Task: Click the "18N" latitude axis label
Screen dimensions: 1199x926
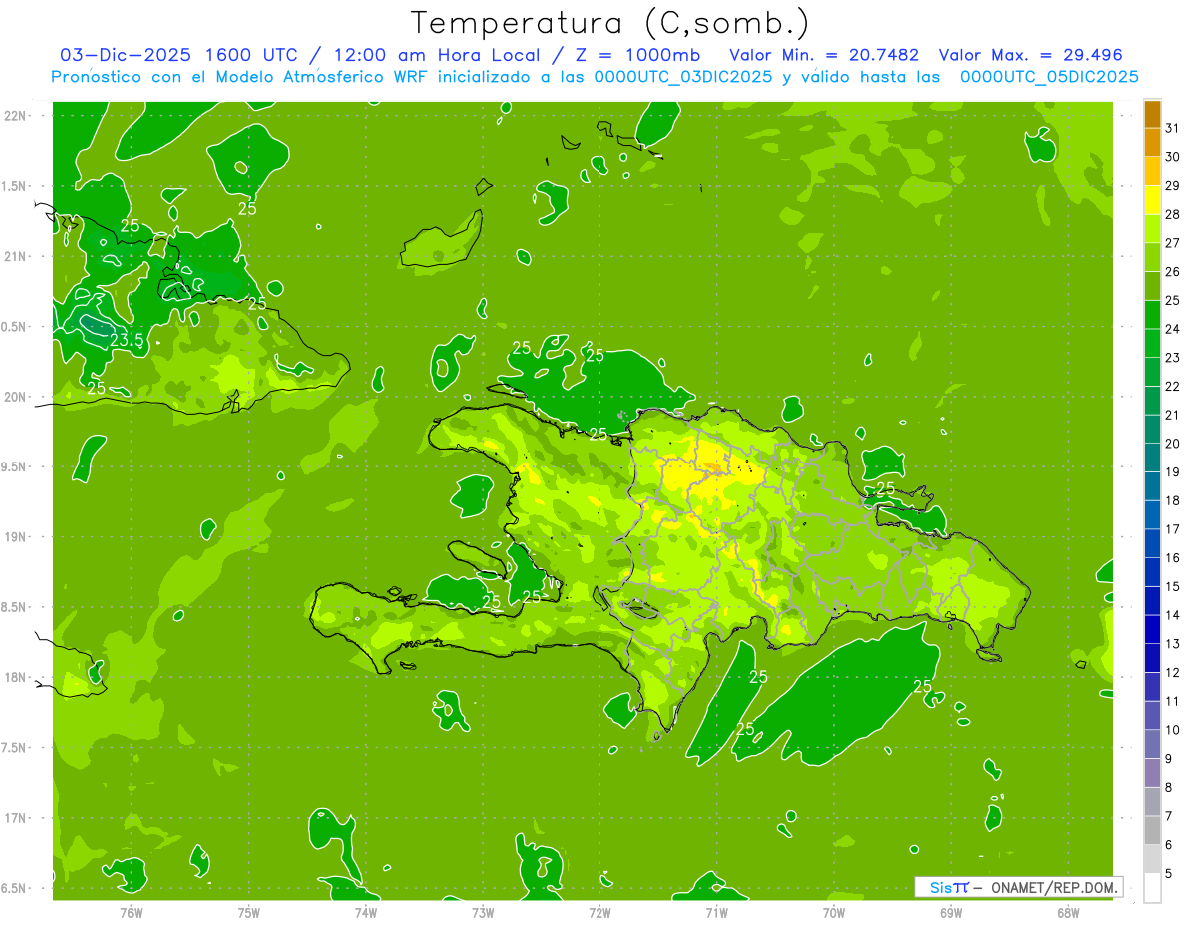Action: click(x=16, y=677)
